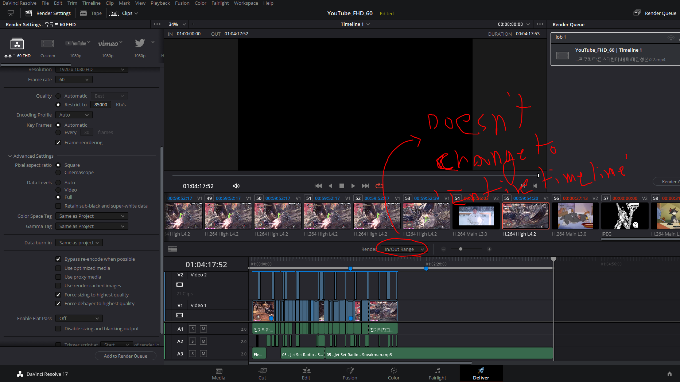Play forward in the viewer

353,186
